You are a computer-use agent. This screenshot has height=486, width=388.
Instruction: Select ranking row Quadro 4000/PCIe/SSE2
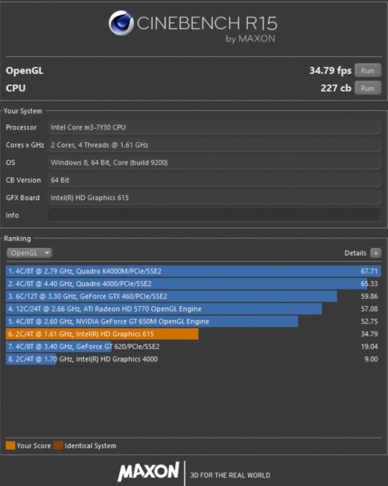point(193,283)
